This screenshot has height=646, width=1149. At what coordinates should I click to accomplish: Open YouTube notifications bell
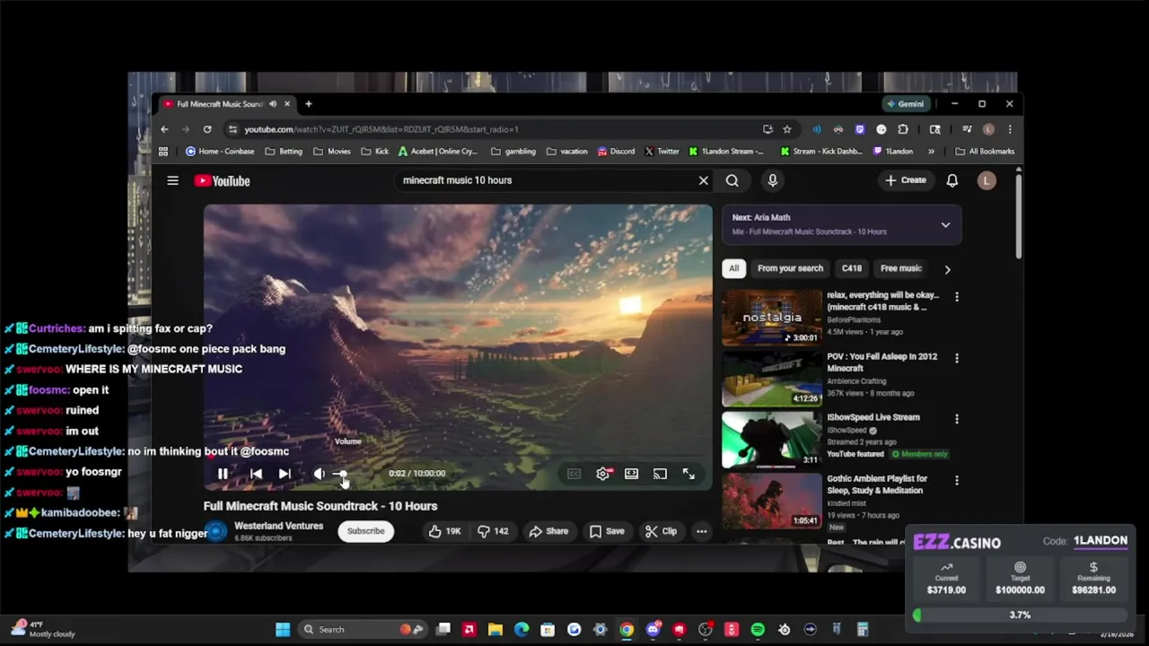(x=952, y=180)
